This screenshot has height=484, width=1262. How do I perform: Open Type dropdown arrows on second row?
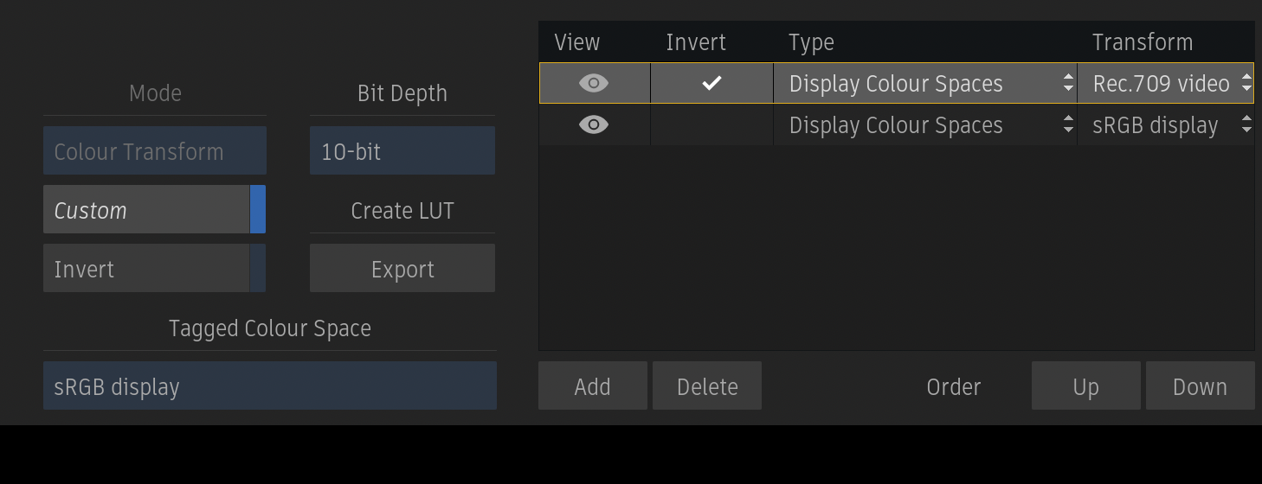tap(1069, 124)
